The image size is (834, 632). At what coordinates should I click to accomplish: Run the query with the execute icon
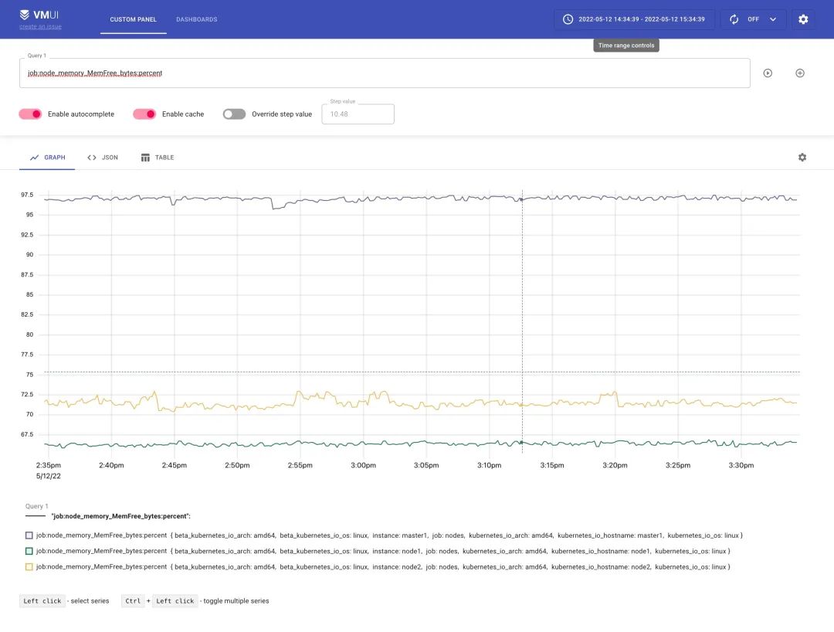[768, 73]
